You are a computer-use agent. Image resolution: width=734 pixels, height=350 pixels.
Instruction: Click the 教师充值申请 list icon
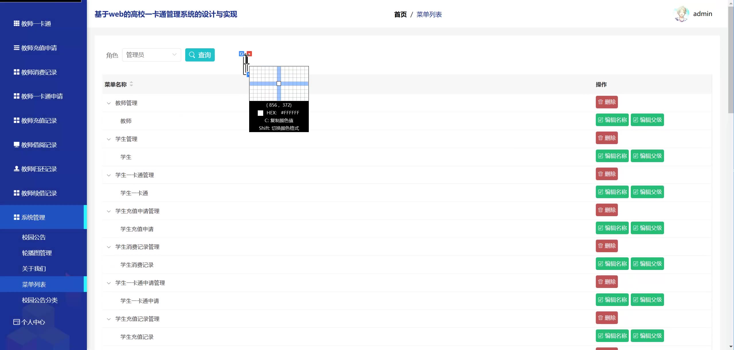pos(17,48)
